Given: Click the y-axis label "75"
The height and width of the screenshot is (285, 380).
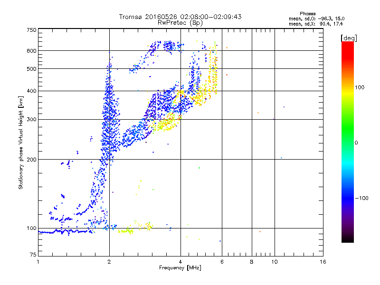Looking at the screenshot, I should pos(33,255).
